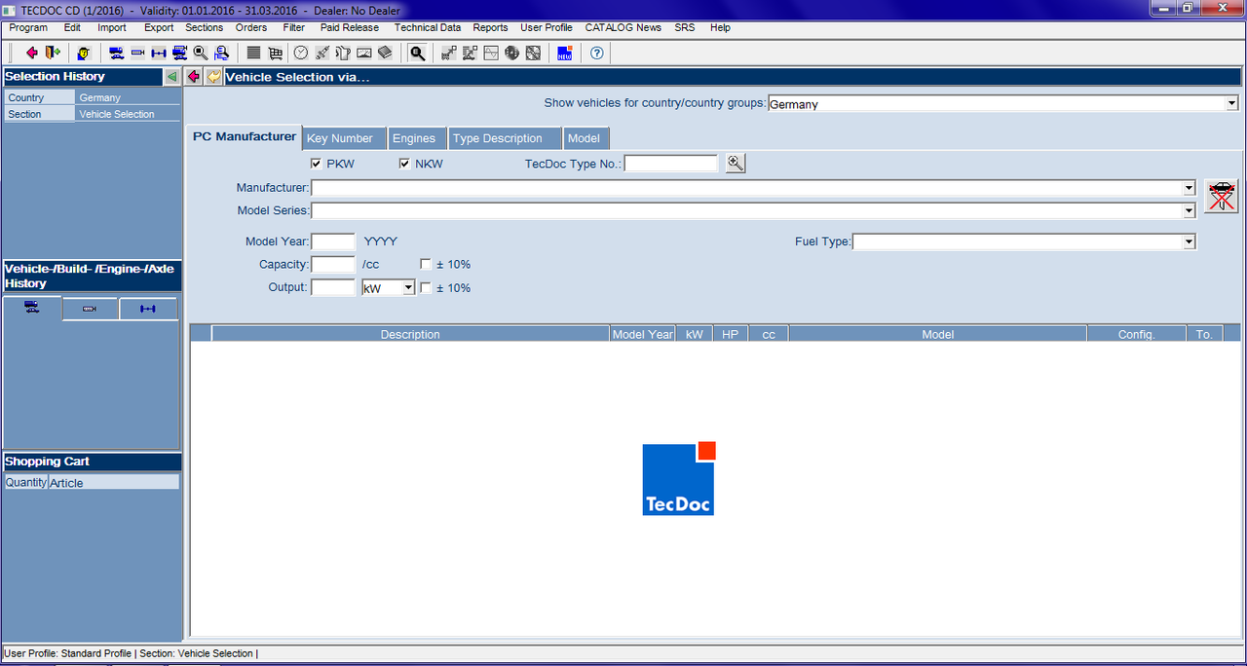Open the user profile face icon
1247x666 pixels.
coord(84,53)
